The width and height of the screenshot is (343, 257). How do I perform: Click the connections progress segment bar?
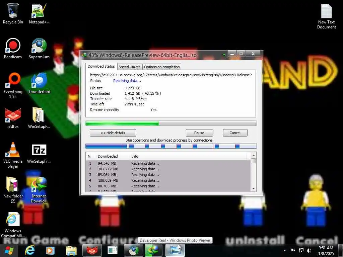click(x=171, y=146)
